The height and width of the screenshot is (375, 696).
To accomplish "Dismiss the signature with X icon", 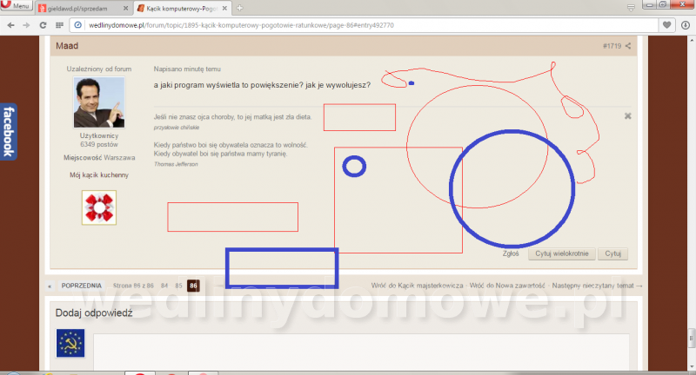I will point(627,116).
